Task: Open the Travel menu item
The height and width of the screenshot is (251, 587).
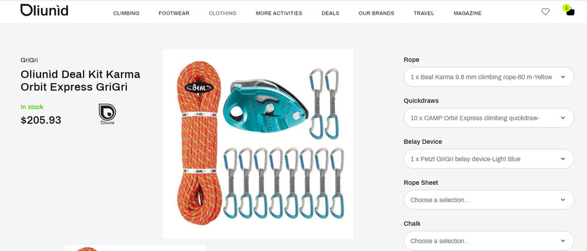Action: tap(424, 13)
